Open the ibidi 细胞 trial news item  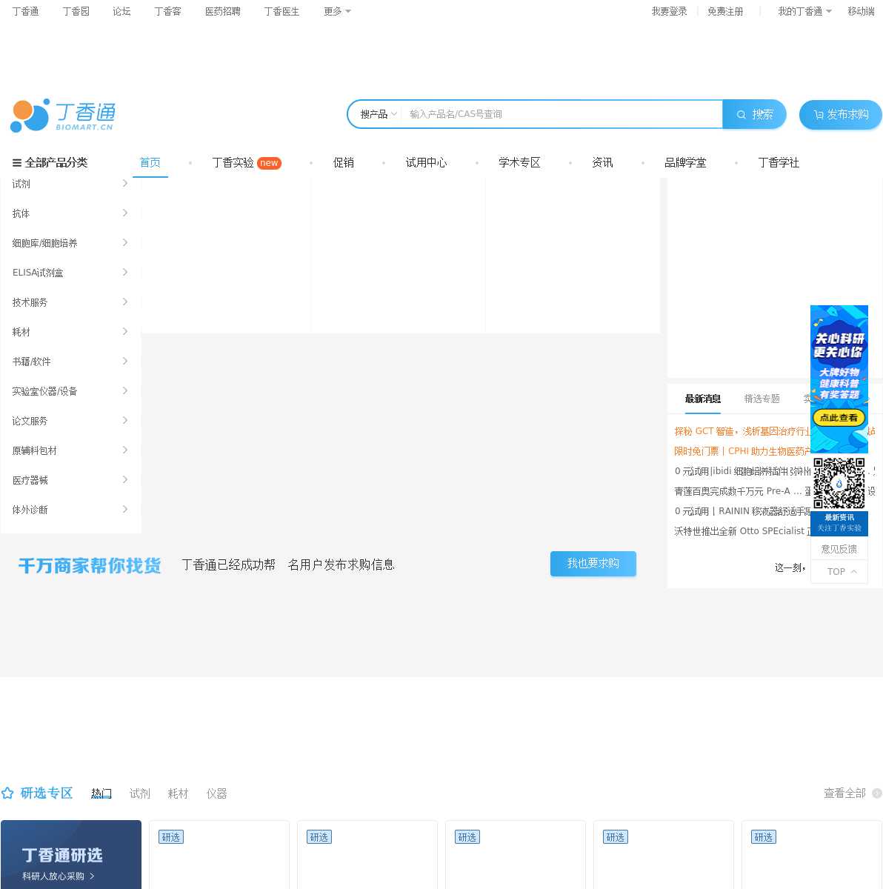742,471
